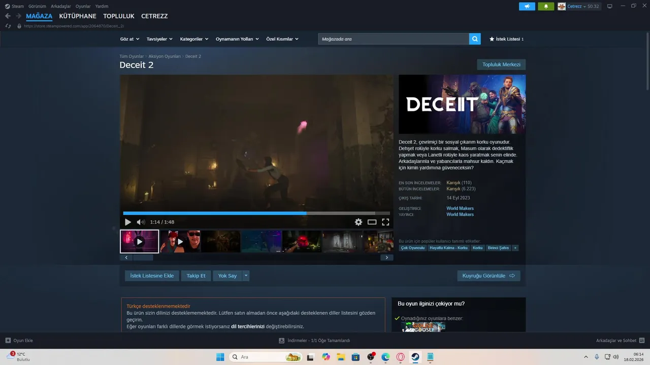The height and width of the screenshot is (365, 650).
Task: Open World Makers developer link
Action: (x=460, y=208)
